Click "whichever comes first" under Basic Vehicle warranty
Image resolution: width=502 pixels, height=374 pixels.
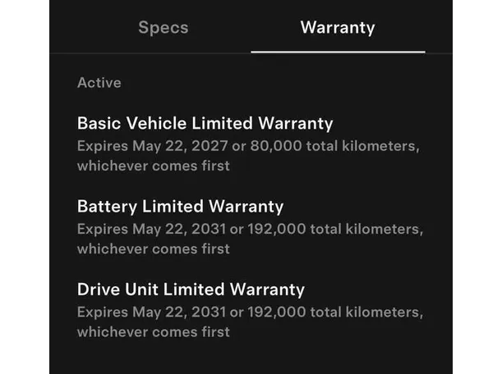click(153, 166)
